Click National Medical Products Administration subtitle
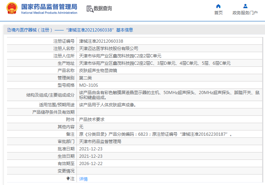This screenshot has height=185, width=265. pos(49,13)
